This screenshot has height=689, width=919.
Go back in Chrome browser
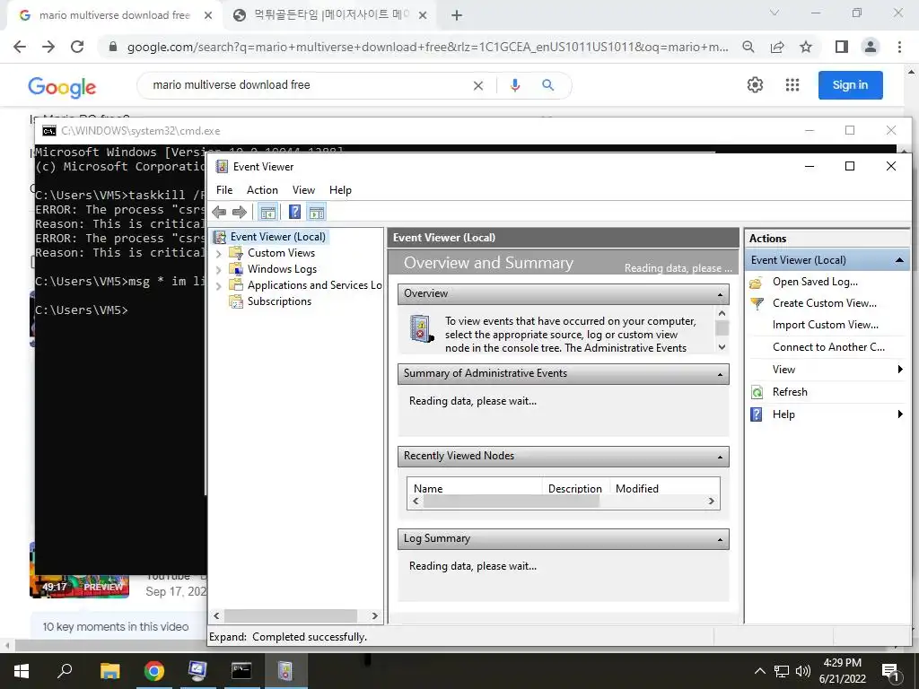[x=20, y=47]
